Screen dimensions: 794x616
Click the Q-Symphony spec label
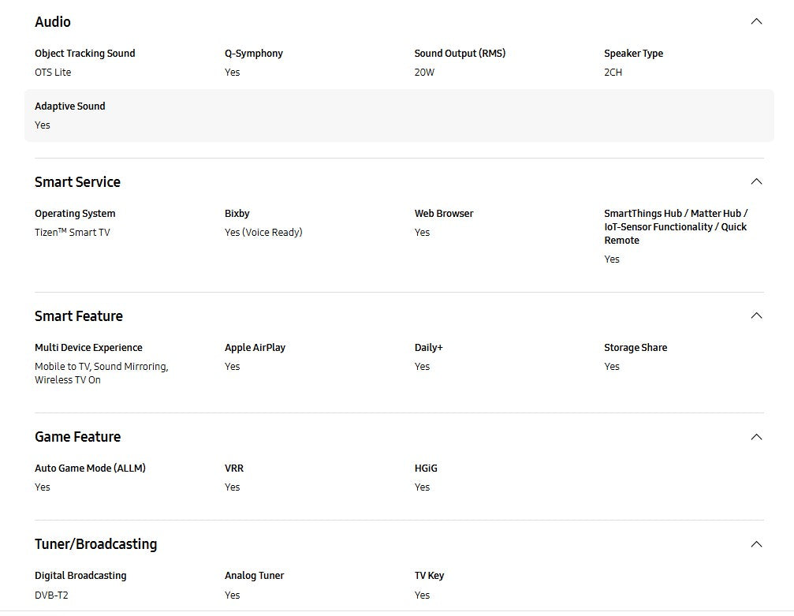point(254,54)
